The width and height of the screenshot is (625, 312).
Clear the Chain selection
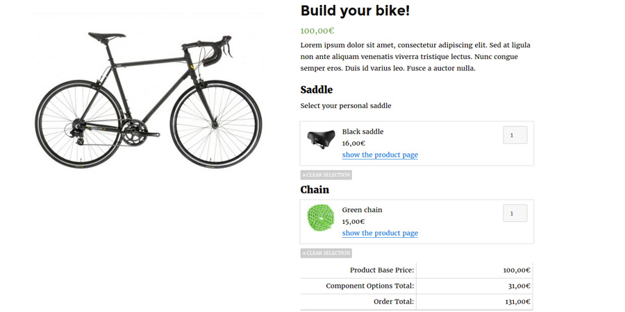tap(326, 253)
